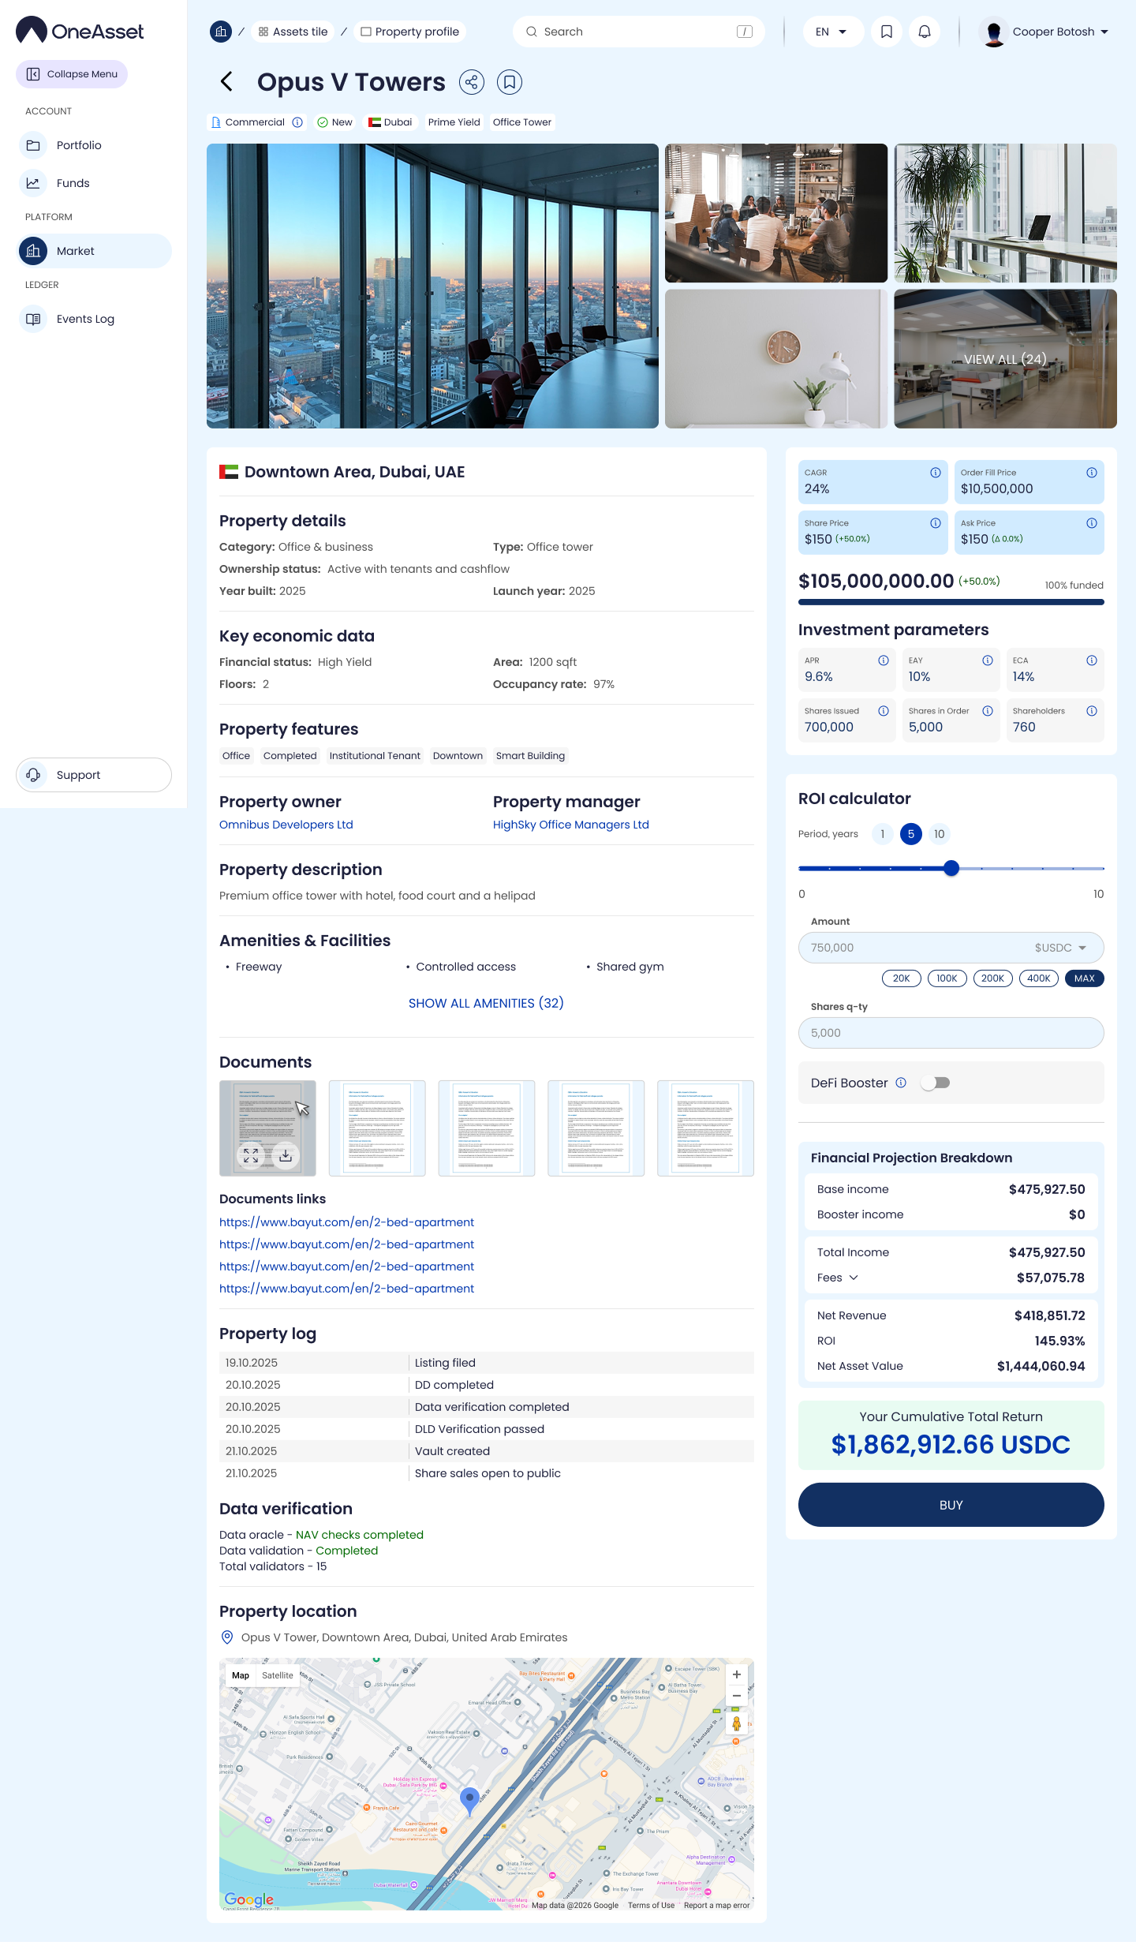Open the $USDC currency dropdown
The height and width of the screenshot is (1942, 1136).
pos(1061,948)
